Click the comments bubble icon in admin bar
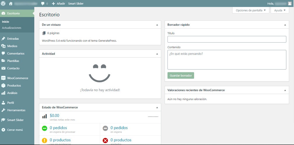 [x=43, y=4]
